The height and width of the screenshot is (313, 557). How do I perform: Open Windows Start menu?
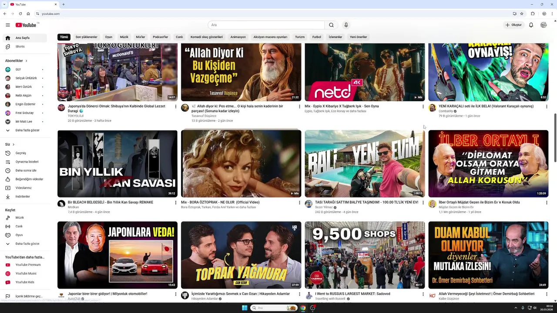click(245, 308)
